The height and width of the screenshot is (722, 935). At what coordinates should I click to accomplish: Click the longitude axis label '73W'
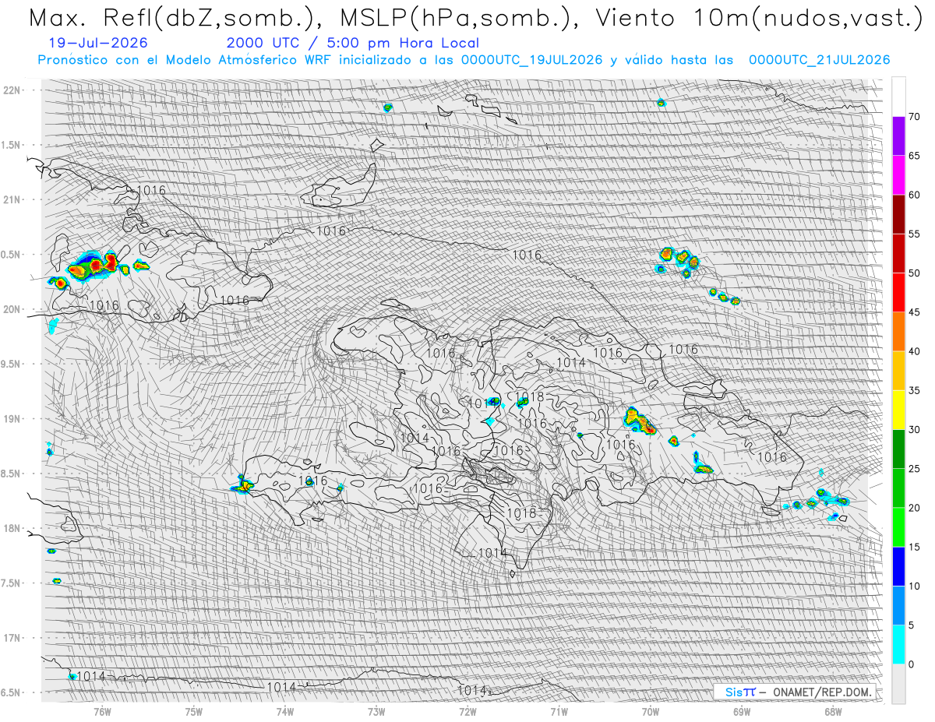pos(376,711)
